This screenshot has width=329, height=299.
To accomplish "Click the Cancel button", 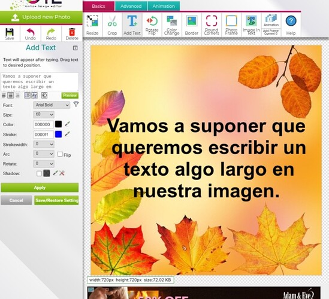I will coord(16,200).
